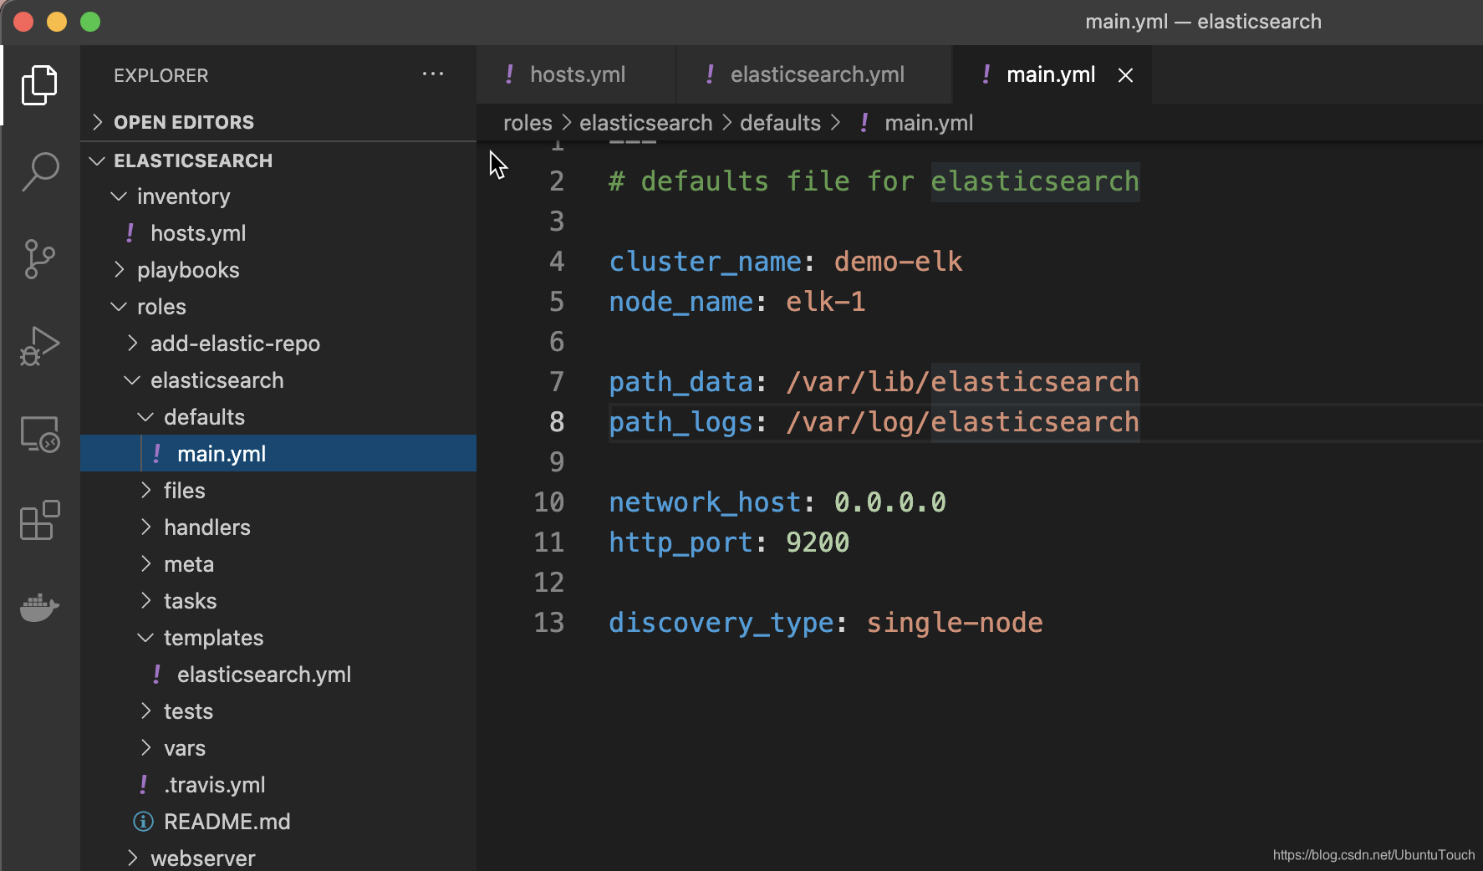This screenshot has height=871, width=1483.
Task: Click the demo-elk value text
Action: (x=899, y=262)
